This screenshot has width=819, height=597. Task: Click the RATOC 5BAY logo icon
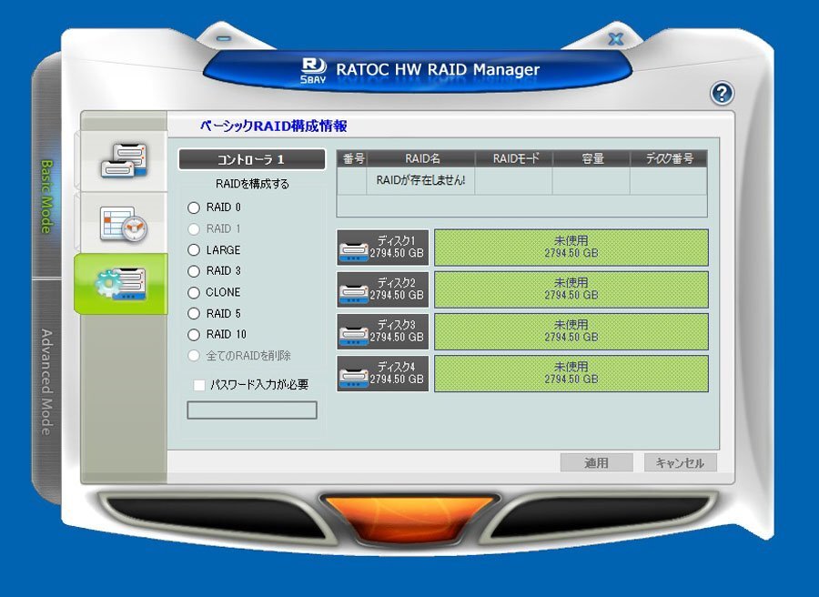point(313,70)
